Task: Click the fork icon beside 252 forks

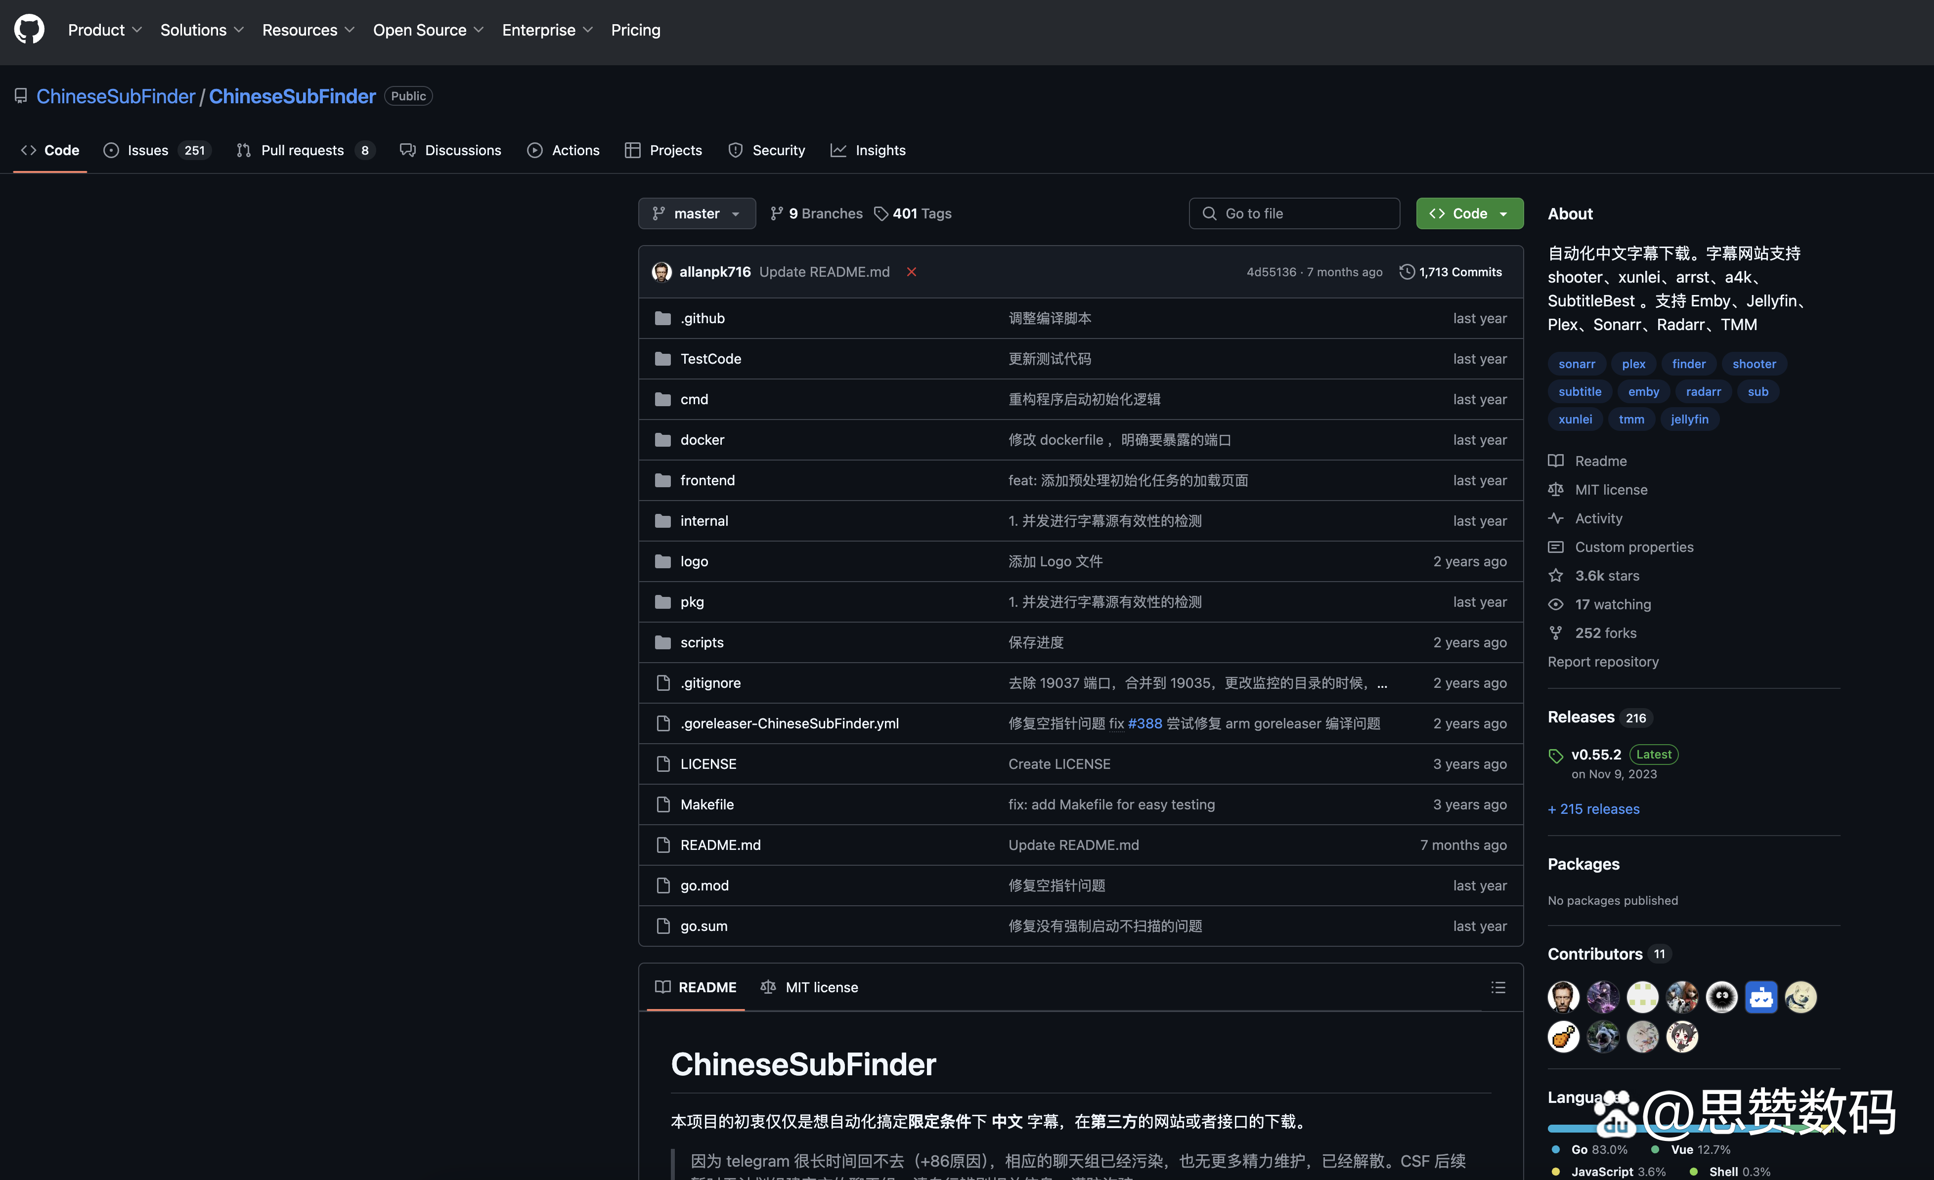Action: [x=1556, y=633]
